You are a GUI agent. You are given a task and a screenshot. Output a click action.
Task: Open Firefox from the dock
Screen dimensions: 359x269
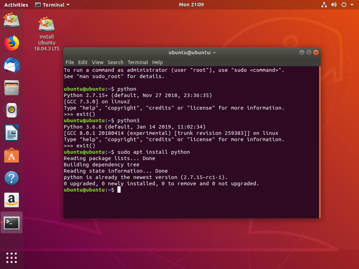pos(12,43)
